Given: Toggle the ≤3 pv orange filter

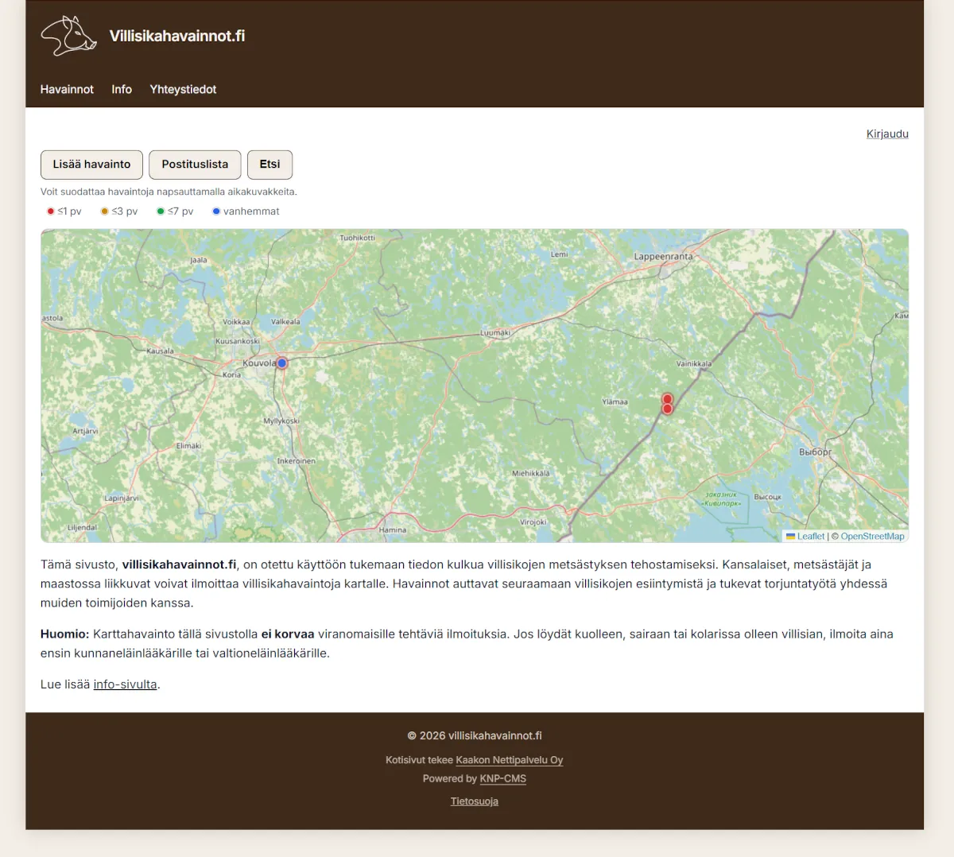Looking at the screenshot, I should pos(119,211).
